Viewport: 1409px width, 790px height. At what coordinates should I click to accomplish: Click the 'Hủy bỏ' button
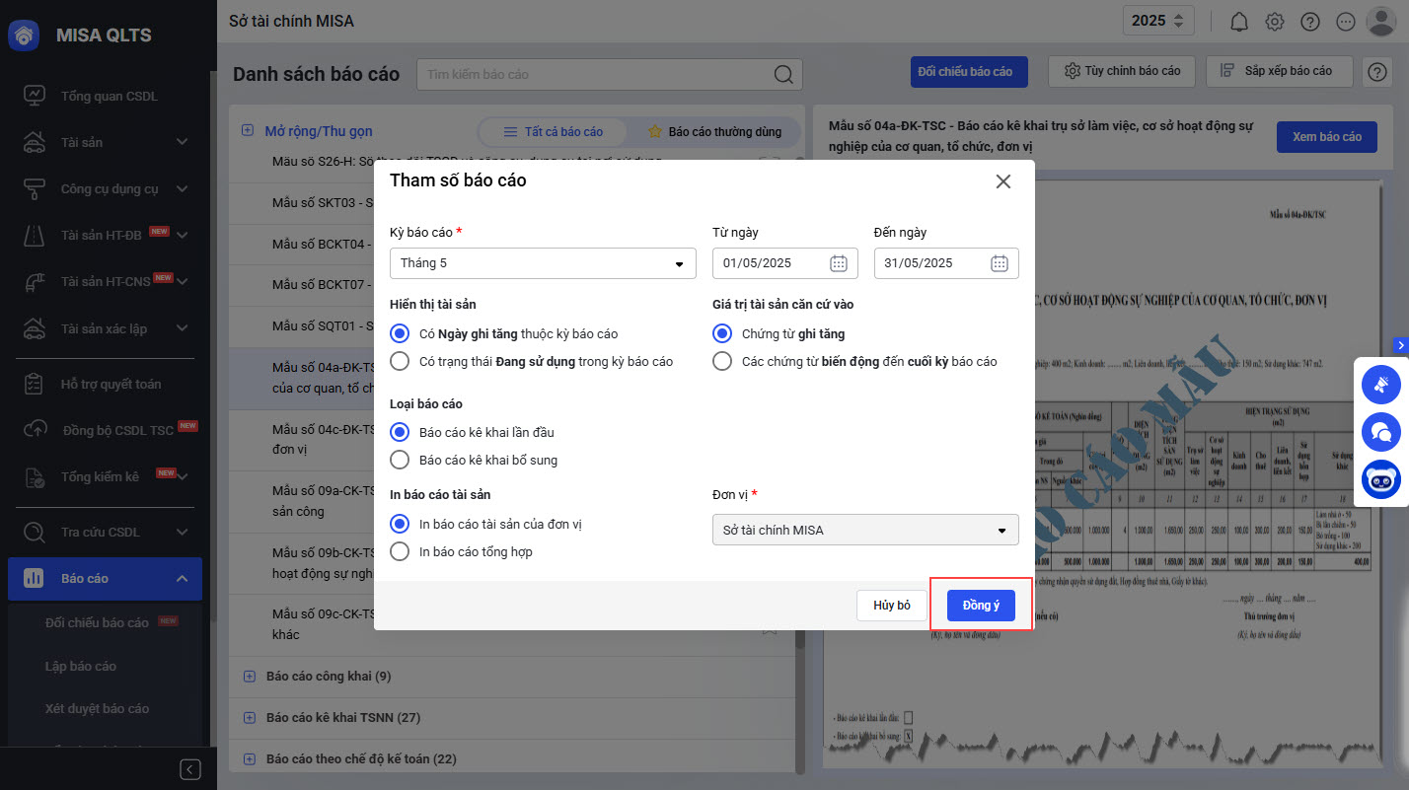[x=891, y=605]
